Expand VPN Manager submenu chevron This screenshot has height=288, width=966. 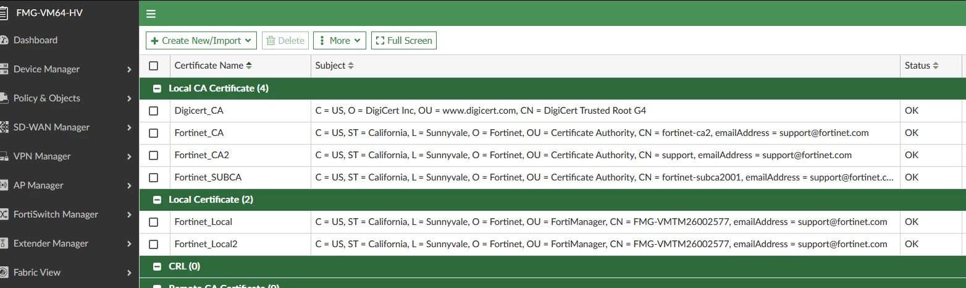point(129,156)
